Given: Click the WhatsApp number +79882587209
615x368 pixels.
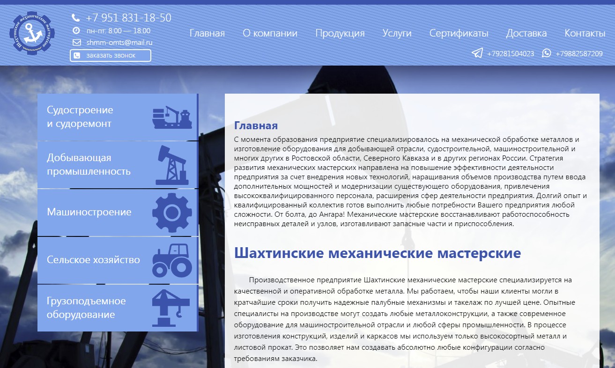Looking at the screenshot, I should pyautogui.click(x=579, y=53).
